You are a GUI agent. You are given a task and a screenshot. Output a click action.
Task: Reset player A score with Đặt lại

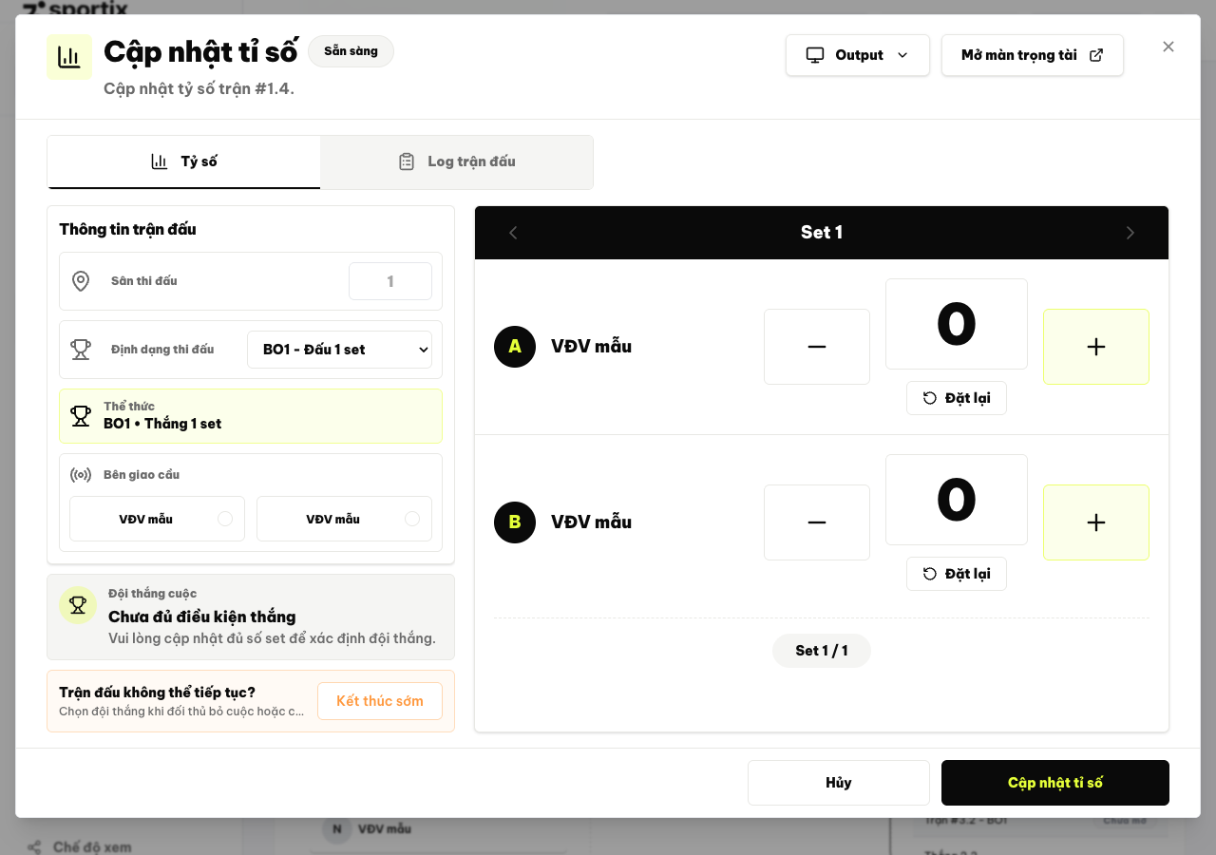click(957, 398)
